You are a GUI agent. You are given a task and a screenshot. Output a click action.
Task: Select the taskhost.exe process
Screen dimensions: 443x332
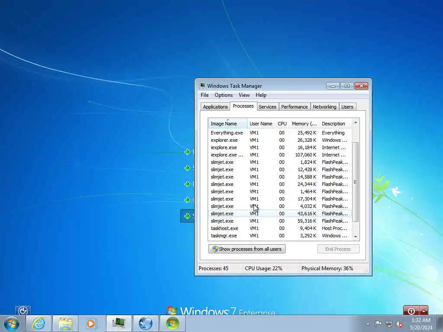pos(280,228)
